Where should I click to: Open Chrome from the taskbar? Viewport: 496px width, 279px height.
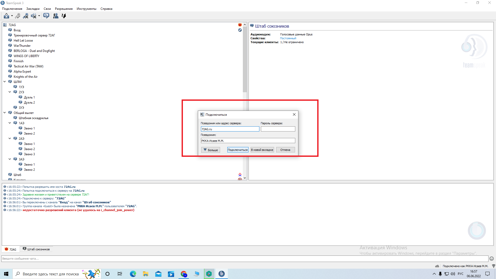184,274
